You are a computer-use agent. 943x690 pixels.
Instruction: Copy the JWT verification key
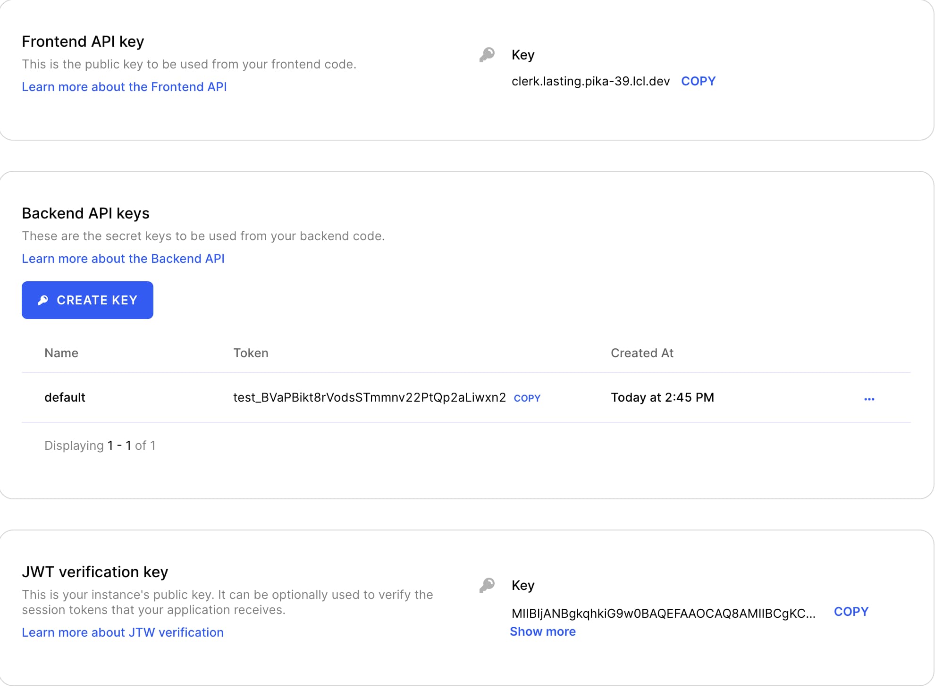pyautogui.click(x=850, y=612)
